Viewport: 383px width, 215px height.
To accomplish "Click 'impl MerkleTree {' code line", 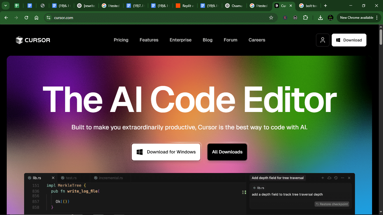I will tap(66, 185).
